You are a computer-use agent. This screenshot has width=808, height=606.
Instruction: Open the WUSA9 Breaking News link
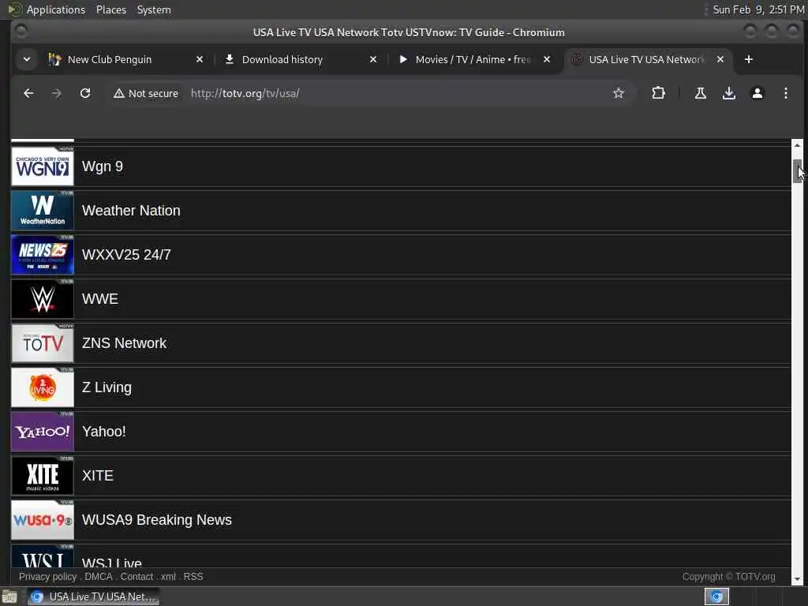pos(157,520)
